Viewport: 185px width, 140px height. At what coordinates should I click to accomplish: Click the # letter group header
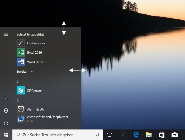point(18,82)
